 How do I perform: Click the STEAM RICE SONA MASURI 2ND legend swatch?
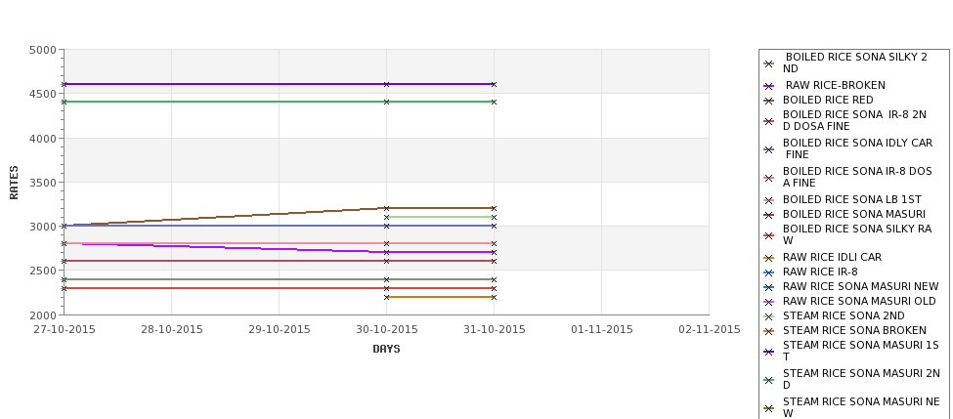[769, 380]
